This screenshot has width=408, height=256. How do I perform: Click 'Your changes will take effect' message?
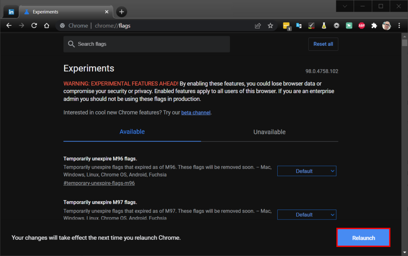(96, 238)
